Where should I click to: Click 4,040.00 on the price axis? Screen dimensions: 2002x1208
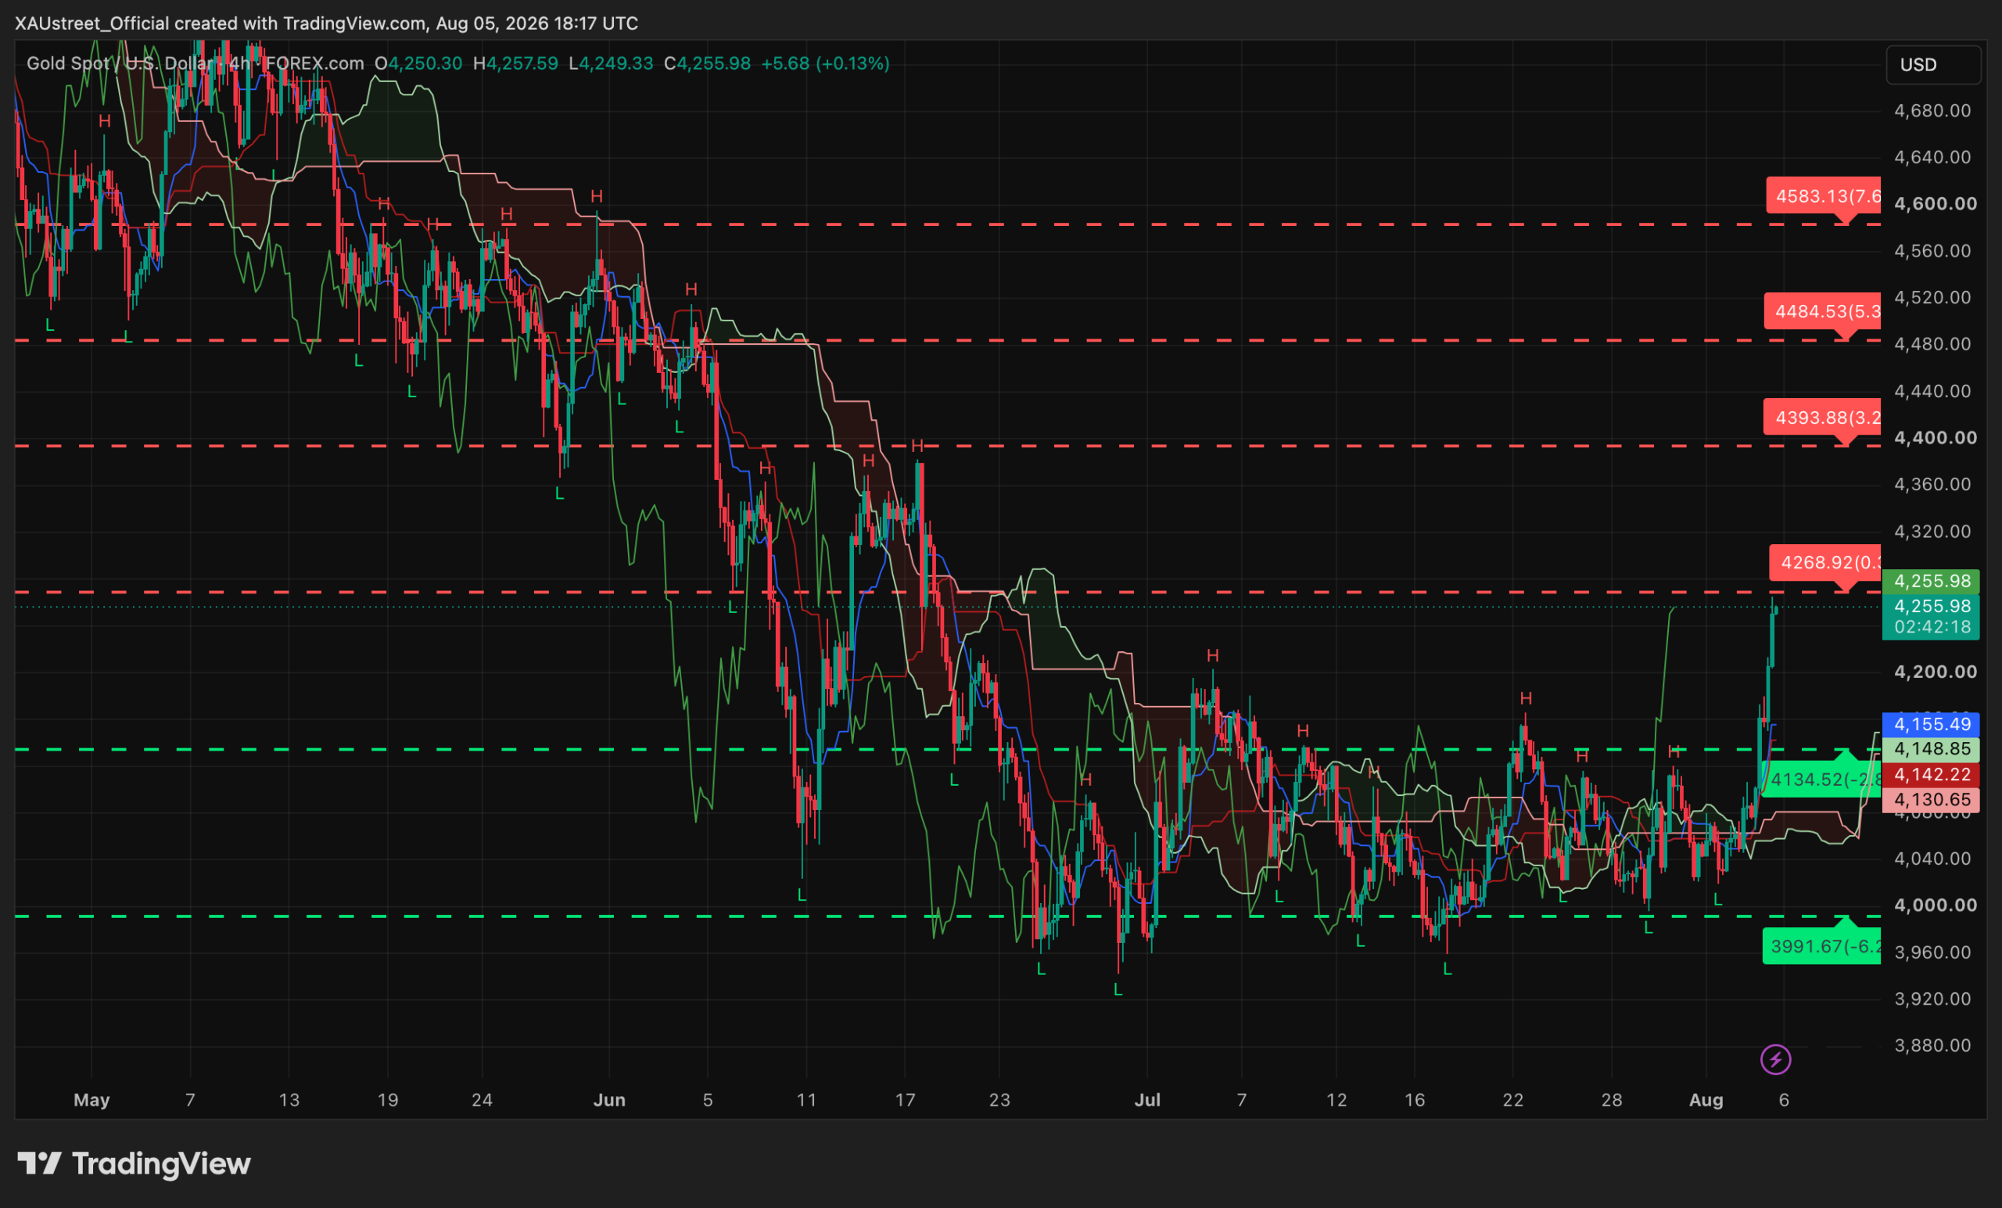coord(1932,859)
